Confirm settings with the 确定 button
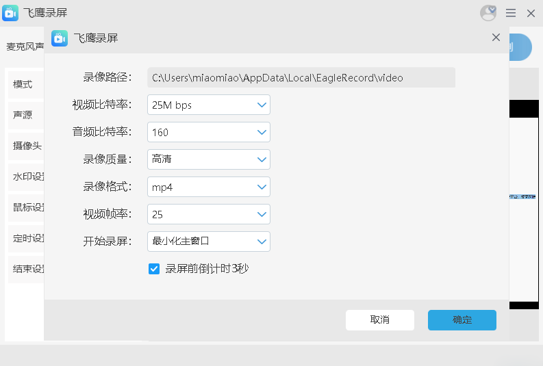 (x=462, y=319)
